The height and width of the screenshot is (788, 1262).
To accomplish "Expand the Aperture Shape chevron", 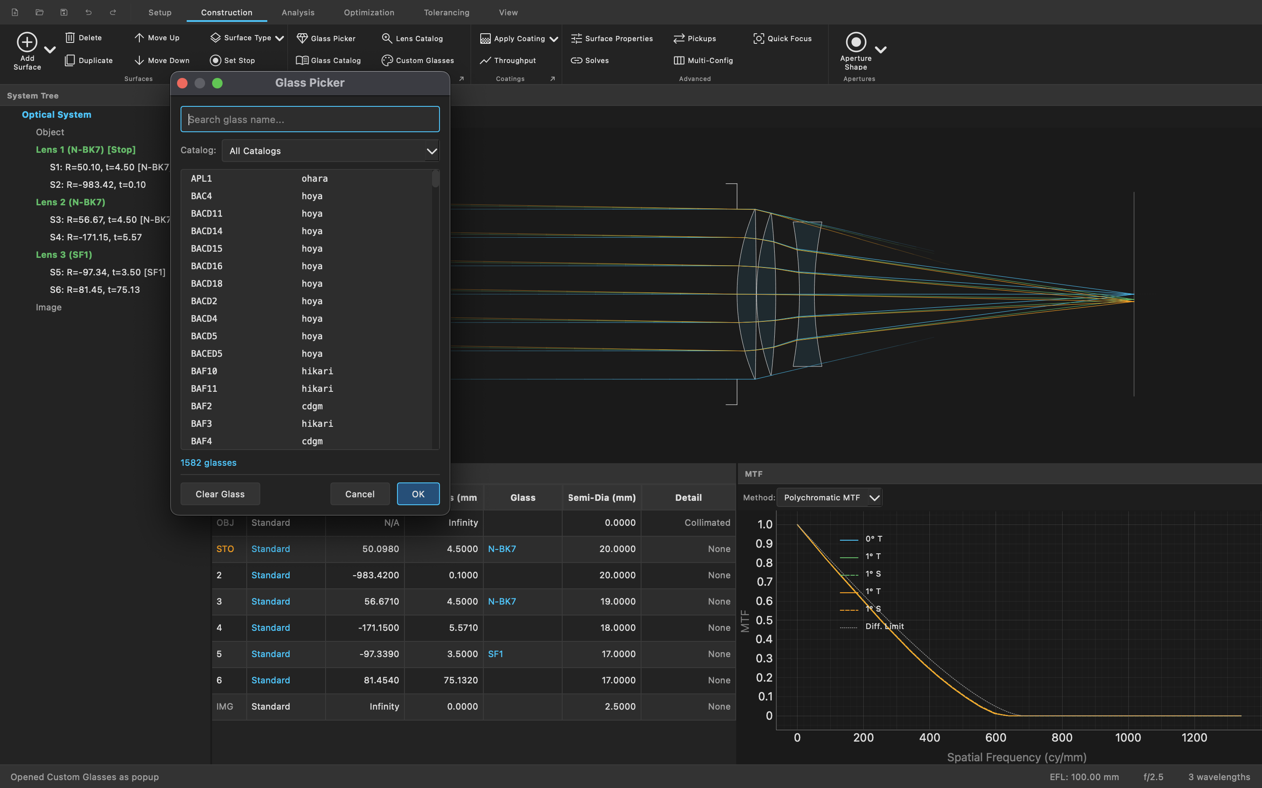I will 881,49.
